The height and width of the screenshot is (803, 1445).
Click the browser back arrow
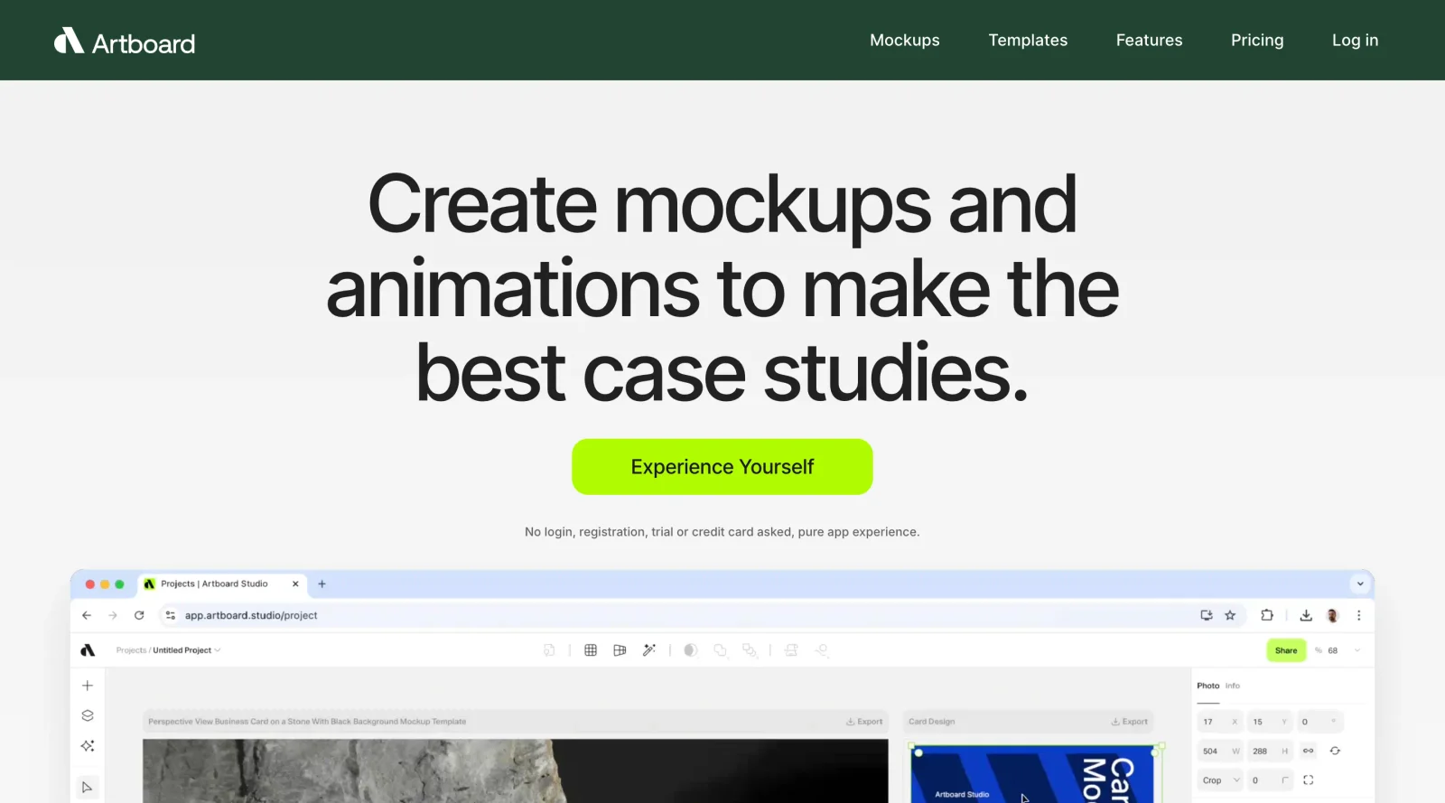[87, 615]
